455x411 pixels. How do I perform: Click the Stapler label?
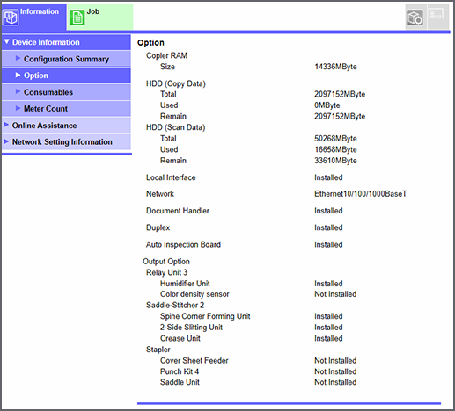coord(158,350)
